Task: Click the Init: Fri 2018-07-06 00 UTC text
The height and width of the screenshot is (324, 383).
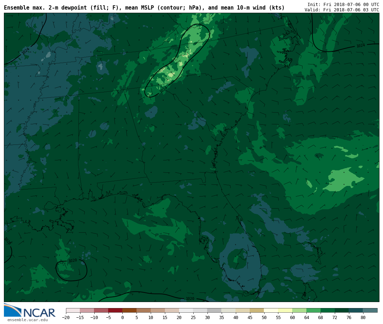Action: click(x=343, y=4)
